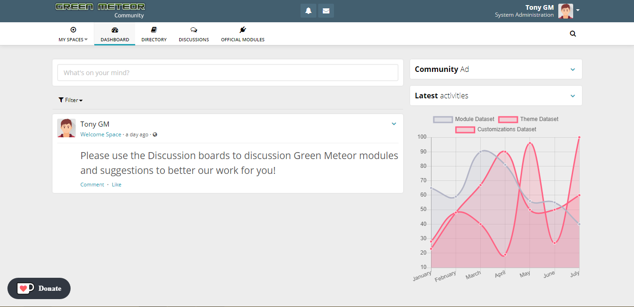This screenshot has height=307, width=634.
Task: Open the messages envelope icon
Action: click(326, 11)
